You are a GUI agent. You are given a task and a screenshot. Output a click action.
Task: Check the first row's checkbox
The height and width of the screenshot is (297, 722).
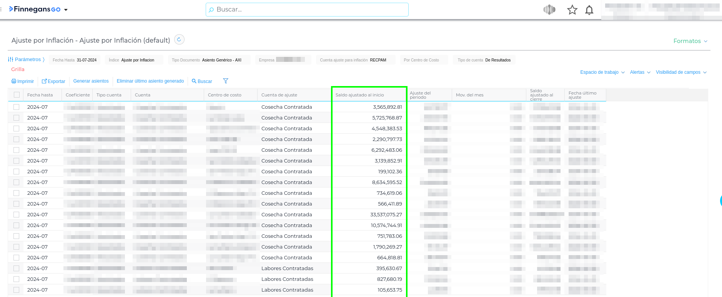pos(17,107)
